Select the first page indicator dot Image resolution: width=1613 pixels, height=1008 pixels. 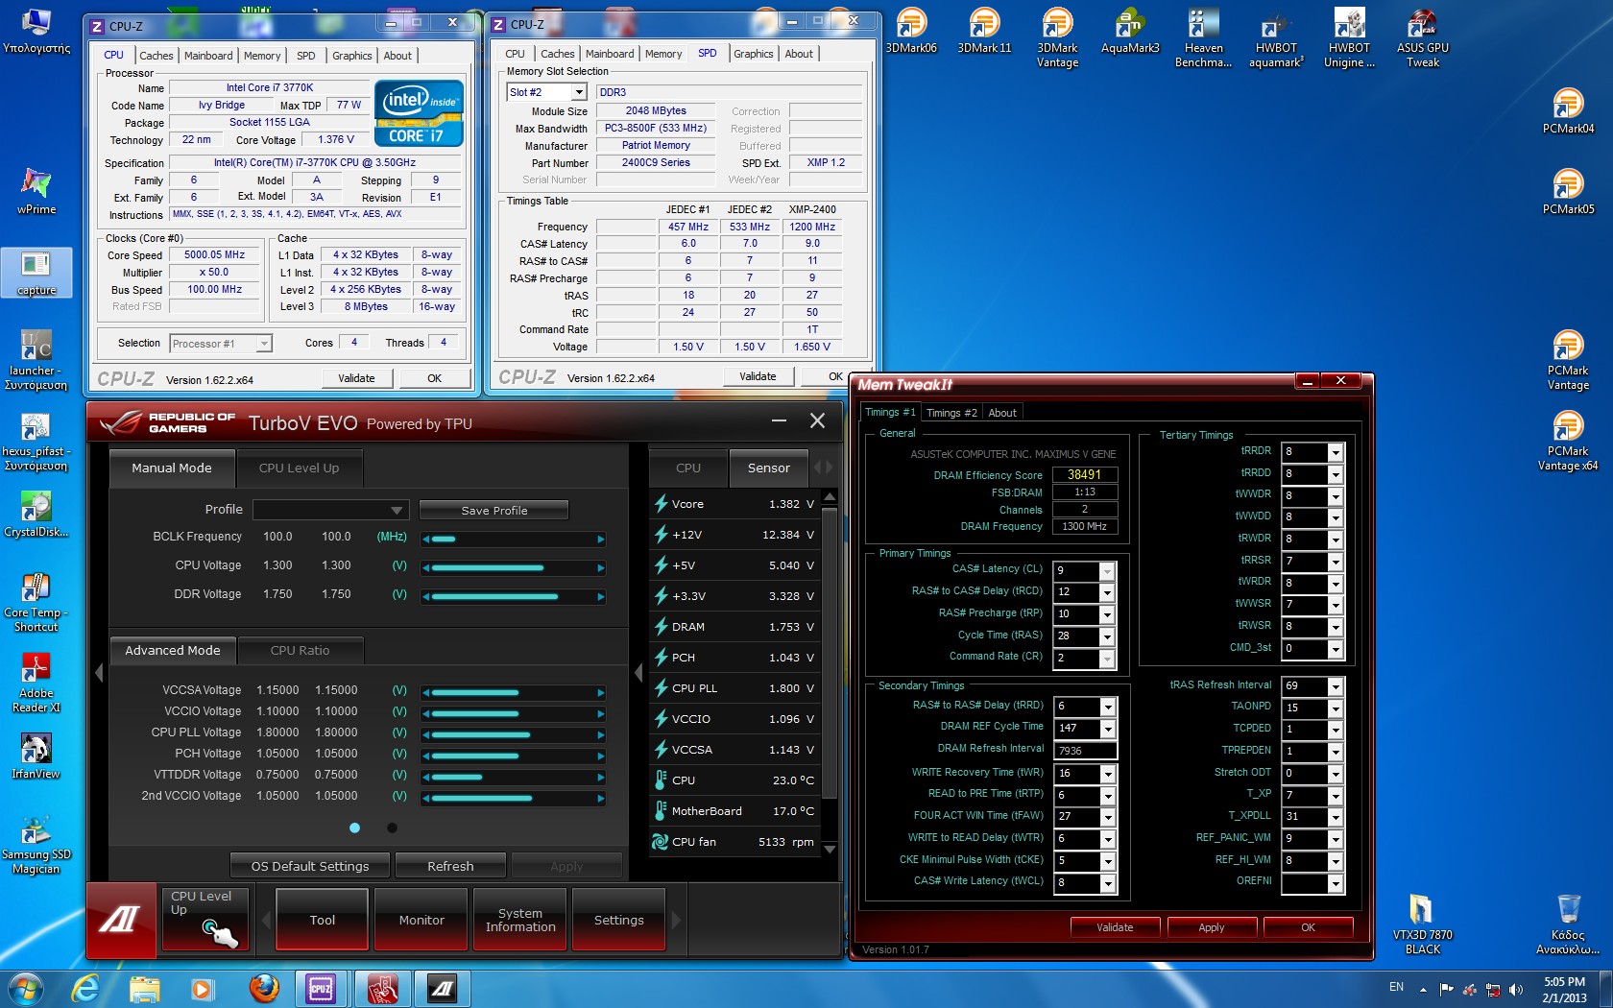point(355,828)
